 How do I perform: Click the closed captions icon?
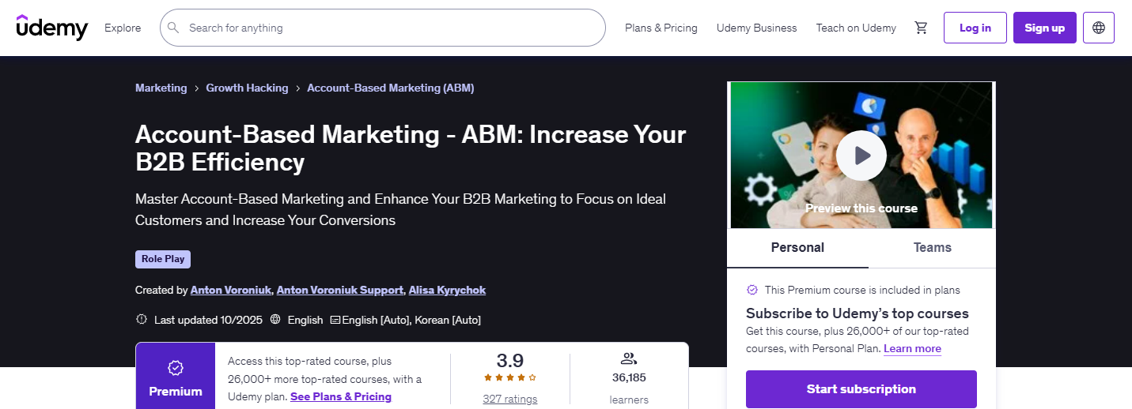tap(335, 320)
